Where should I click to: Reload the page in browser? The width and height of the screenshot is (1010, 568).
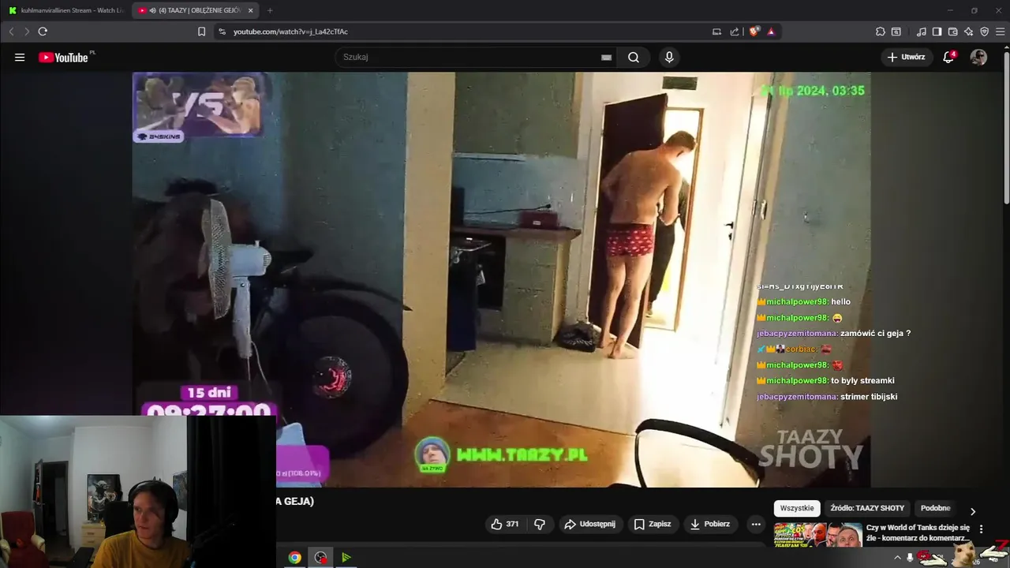pyautogui.click(x=43, y=32)
